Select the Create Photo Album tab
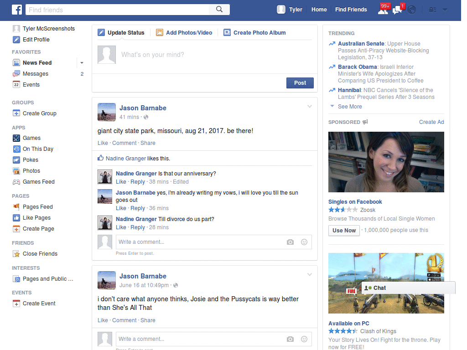 [x=254, y=32]
